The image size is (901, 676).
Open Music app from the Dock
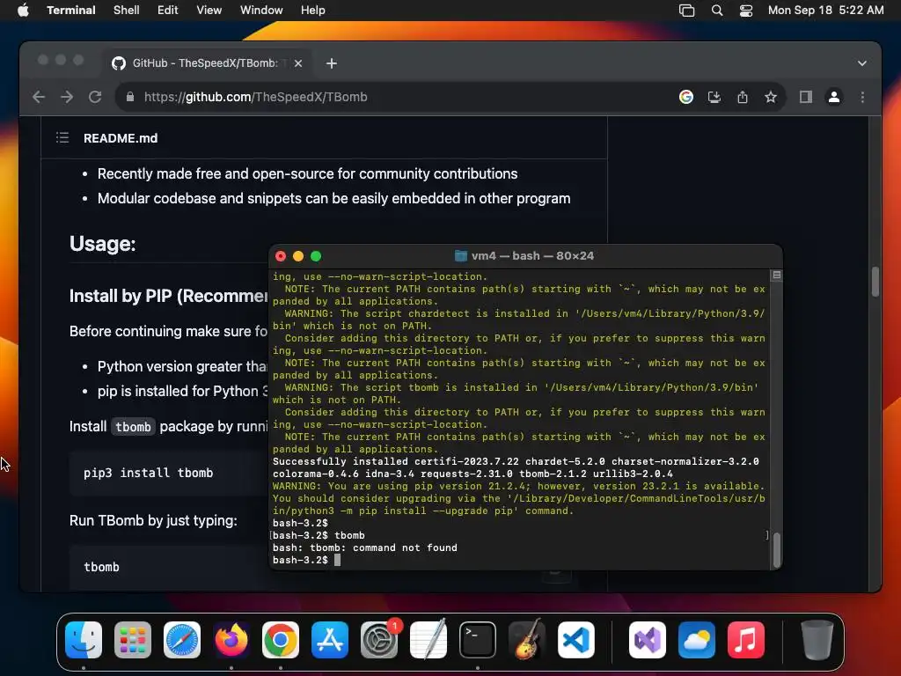[746, 640]
